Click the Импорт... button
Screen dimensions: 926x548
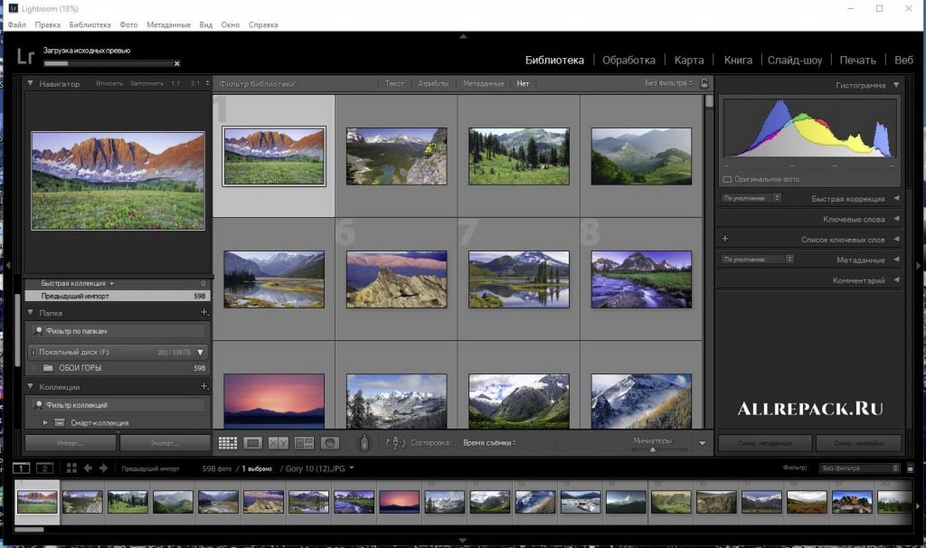(71, 443)
